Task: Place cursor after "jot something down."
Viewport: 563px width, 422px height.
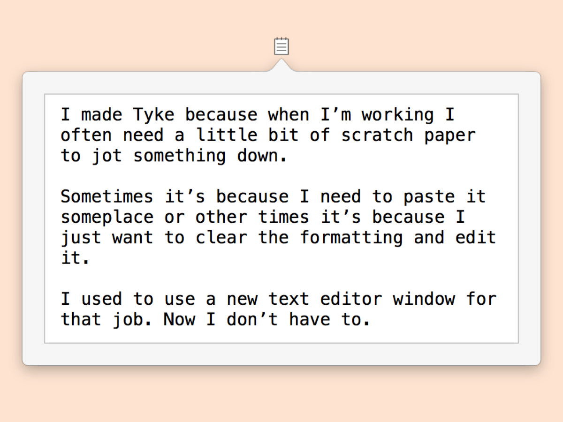Action: click(x=288, y=156)
